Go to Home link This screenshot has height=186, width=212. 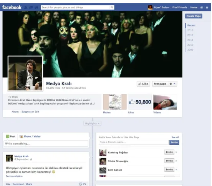194,7
